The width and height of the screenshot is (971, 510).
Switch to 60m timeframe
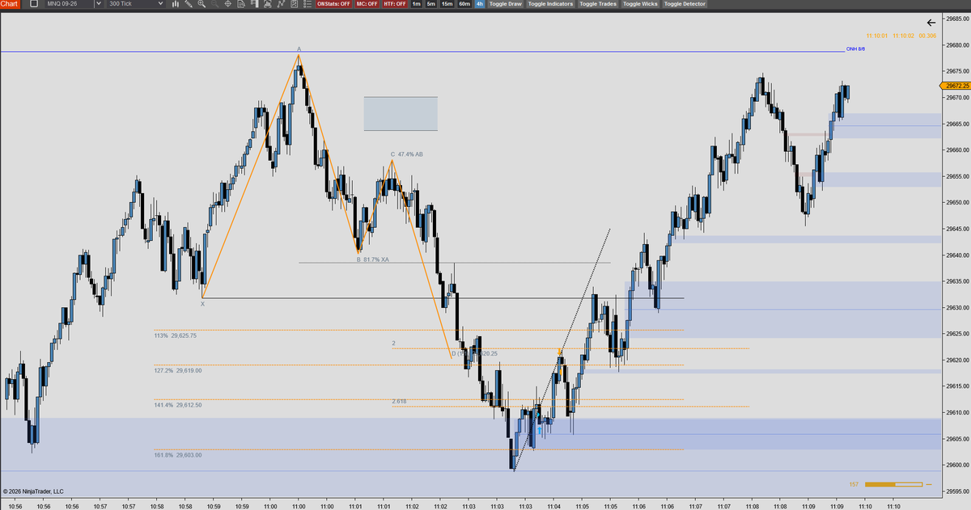[x=464, y=4]
